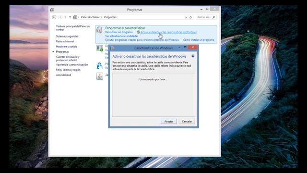
Task: Open 'Programas y características' heading
Action: tap(125, 28)
